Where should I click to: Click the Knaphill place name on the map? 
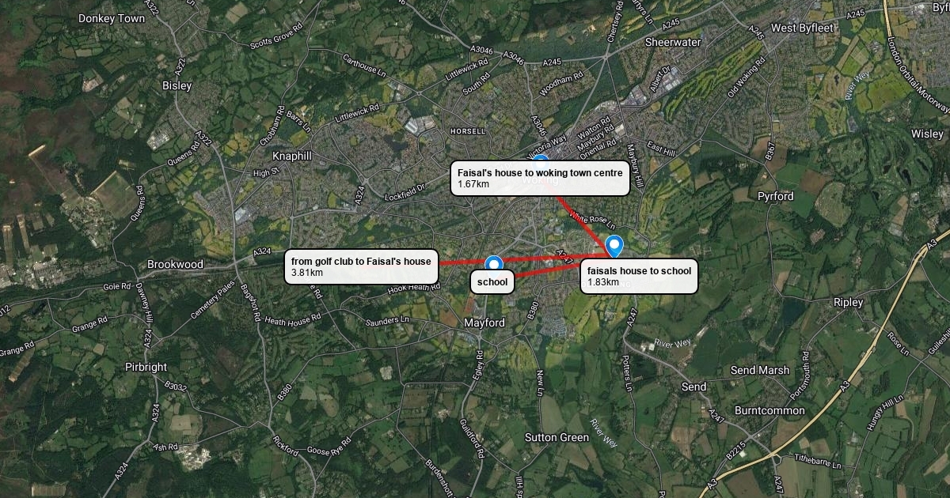pos(291,156)
